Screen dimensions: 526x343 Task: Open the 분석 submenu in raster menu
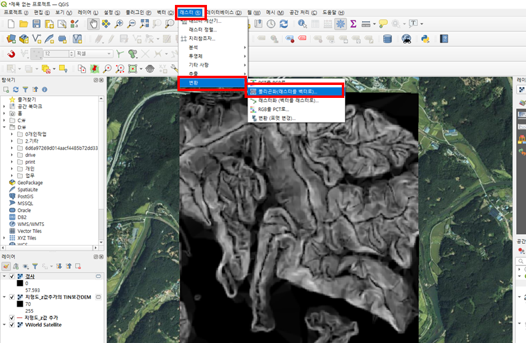coord(213,47)
